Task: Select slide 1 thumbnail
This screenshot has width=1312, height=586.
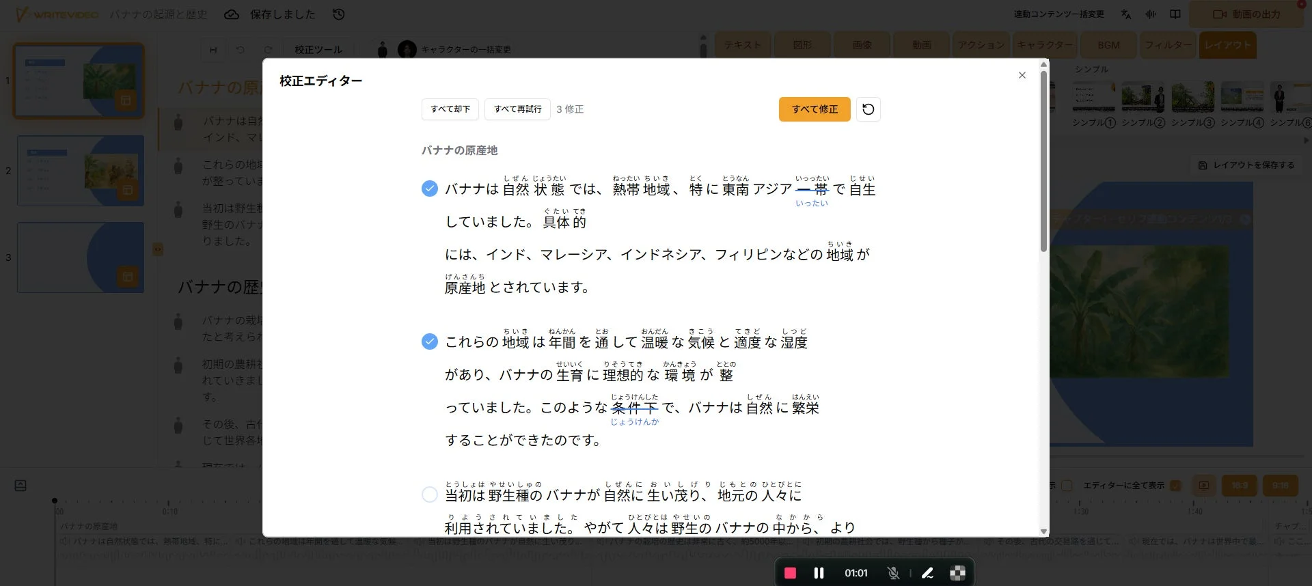Action: click(x=79, y=81)
